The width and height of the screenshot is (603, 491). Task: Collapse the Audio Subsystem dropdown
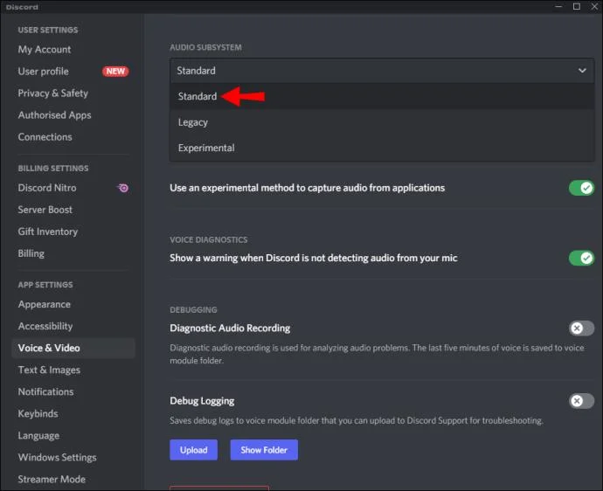[382, 71]
